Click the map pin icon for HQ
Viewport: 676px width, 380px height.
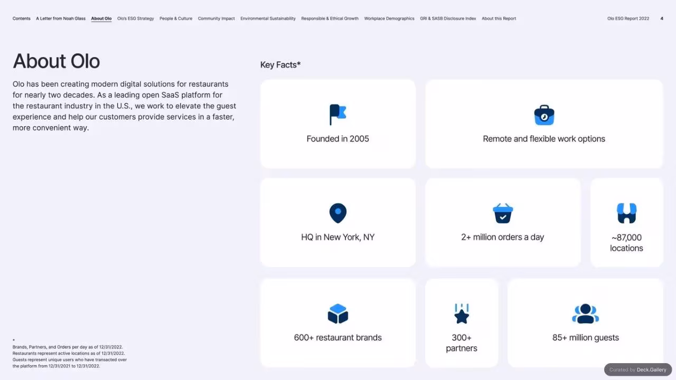coord(338,213)
